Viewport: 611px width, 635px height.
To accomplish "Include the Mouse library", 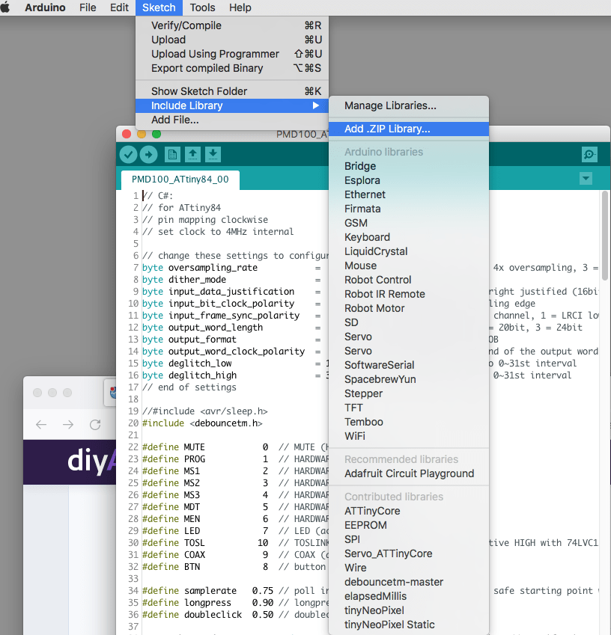I will [409, 266].
